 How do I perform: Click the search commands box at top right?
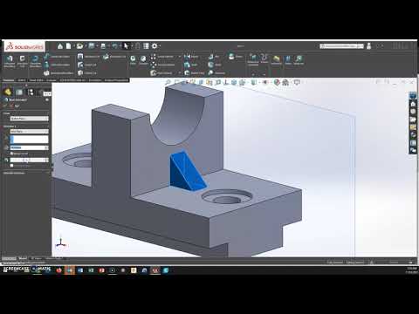pyautogui.click(x=341, y=46)
